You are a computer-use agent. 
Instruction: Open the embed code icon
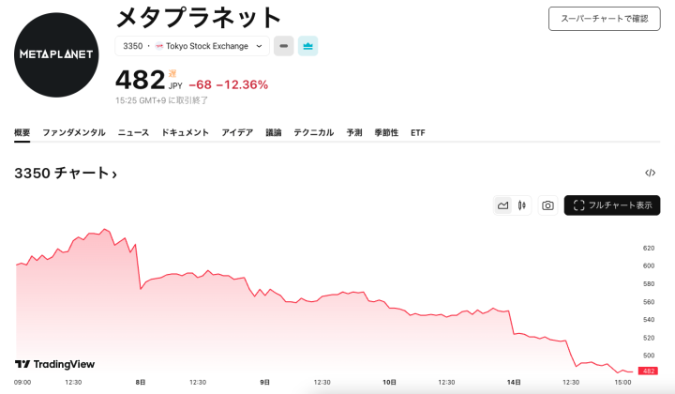pyautogui.click(x=650, y=173)
